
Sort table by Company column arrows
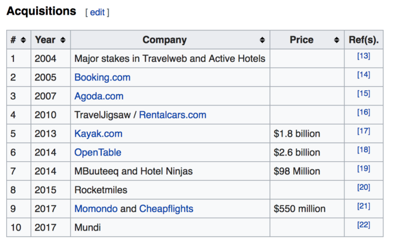click(262, 40)
